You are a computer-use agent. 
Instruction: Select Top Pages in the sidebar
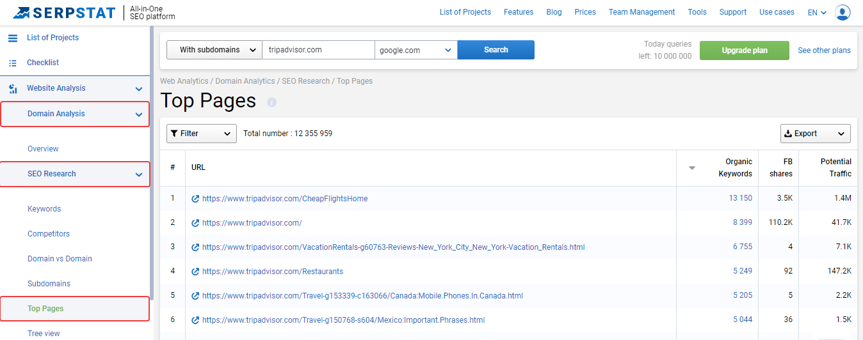pyautogui.click(x=45, y=309)
